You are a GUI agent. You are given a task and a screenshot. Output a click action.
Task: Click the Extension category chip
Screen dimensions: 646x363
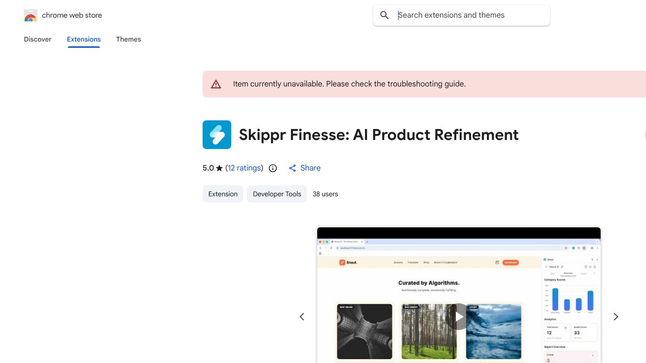pos(223,194)
